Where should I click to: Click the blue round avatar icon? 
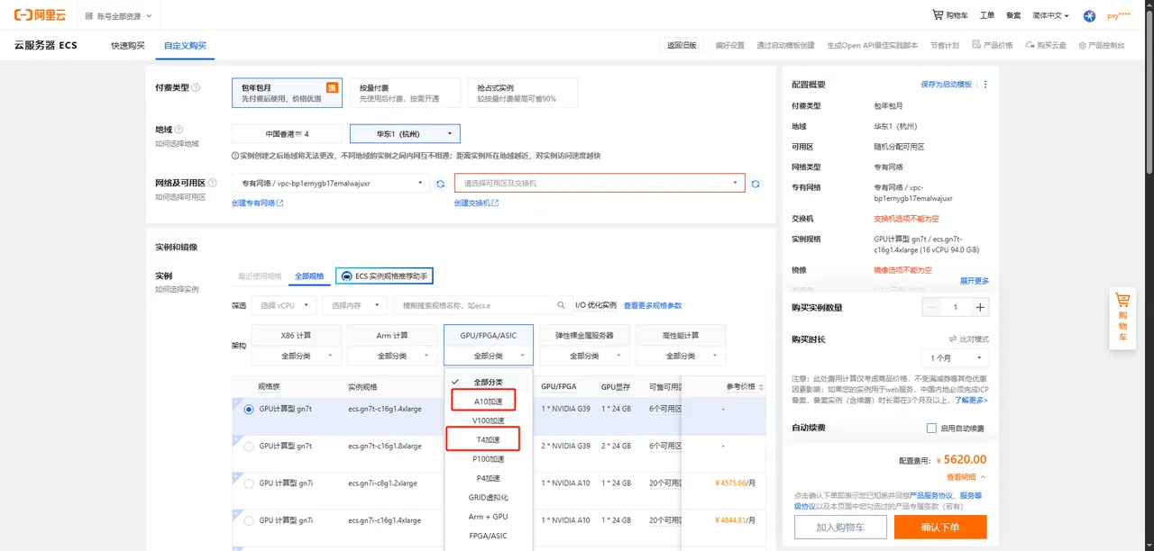[1089, 16]
